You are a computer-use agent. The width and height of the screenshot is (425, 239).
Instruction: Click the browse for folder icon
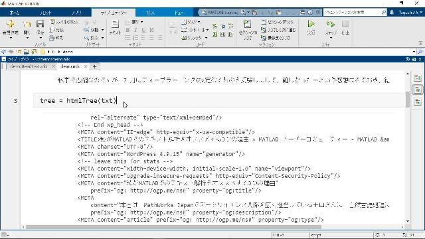(x=27, y=52)
